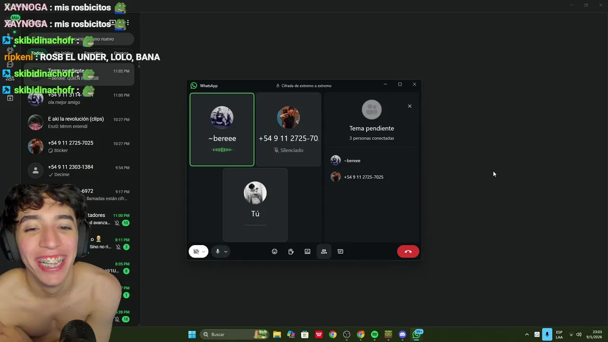This screenshot has width=608, height=342.
Task: Click Cifrada de extremo a extremo label
Action: (304, 85)
